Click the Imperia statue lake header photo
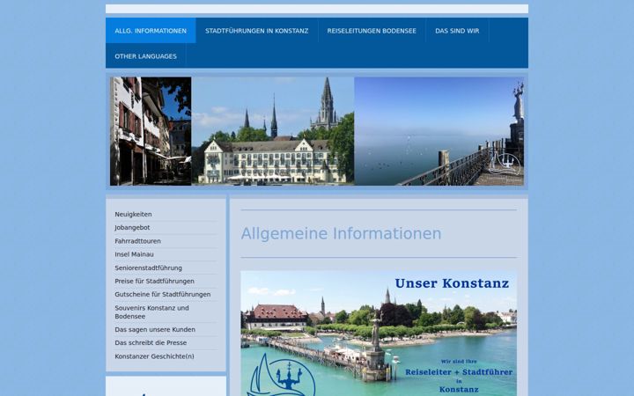The width and height of the screenshot is (634, 396). coord(439,131)
